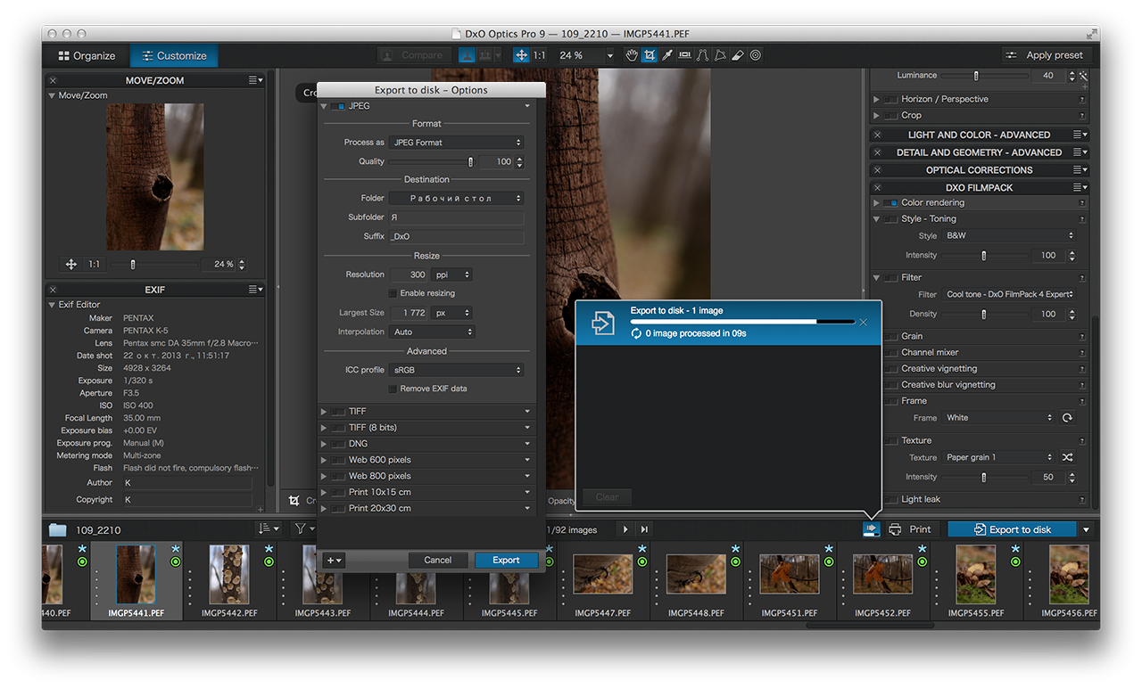Expand the Print 10x15 cm export option
Screen dimensions: 1142x688
click(325, 492)
